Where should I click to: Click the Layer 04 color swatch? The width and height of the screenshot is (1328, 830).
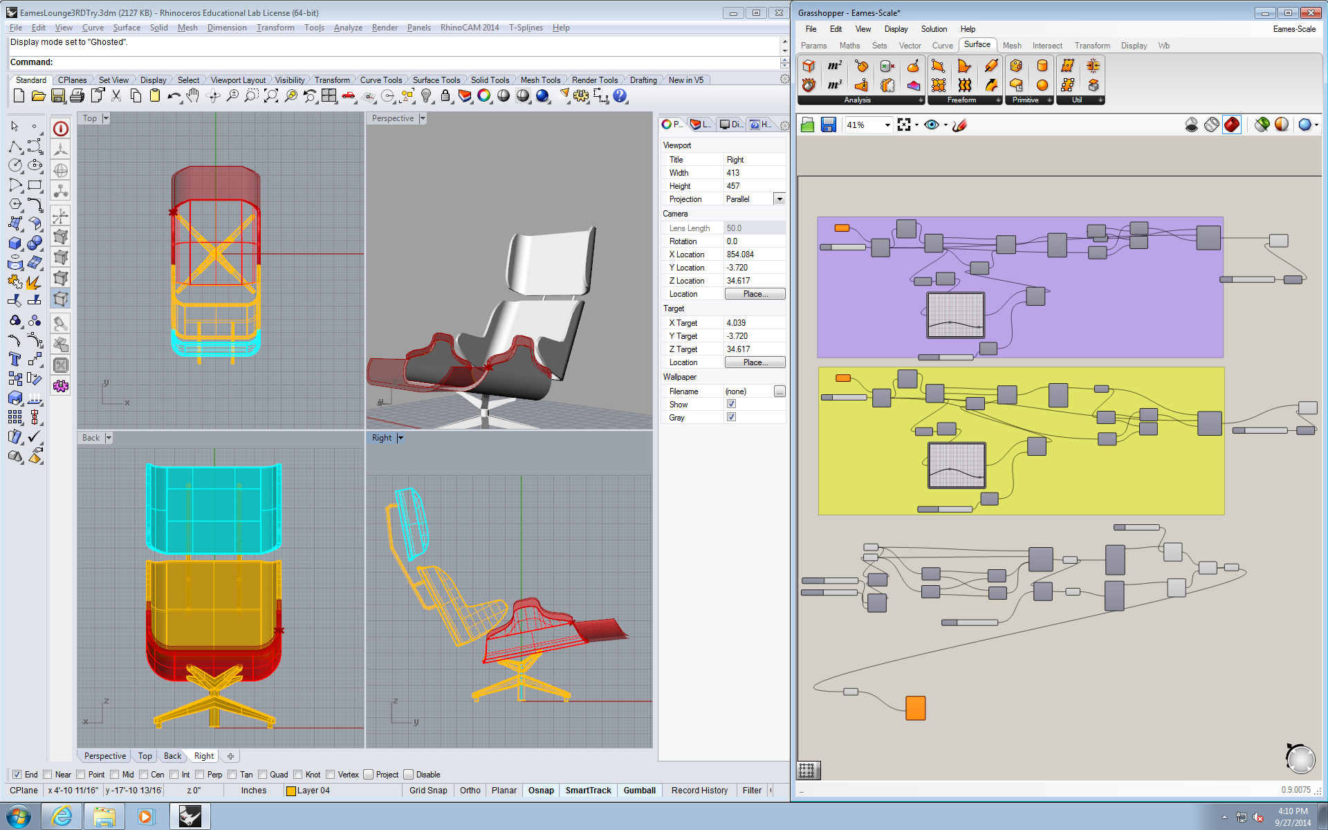(x=291, y=791)
